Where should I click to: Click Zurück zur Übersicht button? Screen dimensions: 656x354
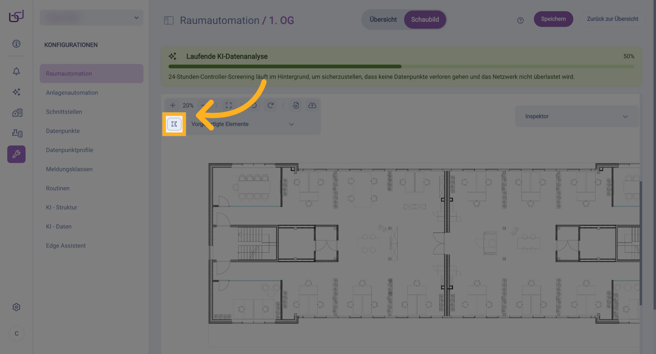point(612,19)
